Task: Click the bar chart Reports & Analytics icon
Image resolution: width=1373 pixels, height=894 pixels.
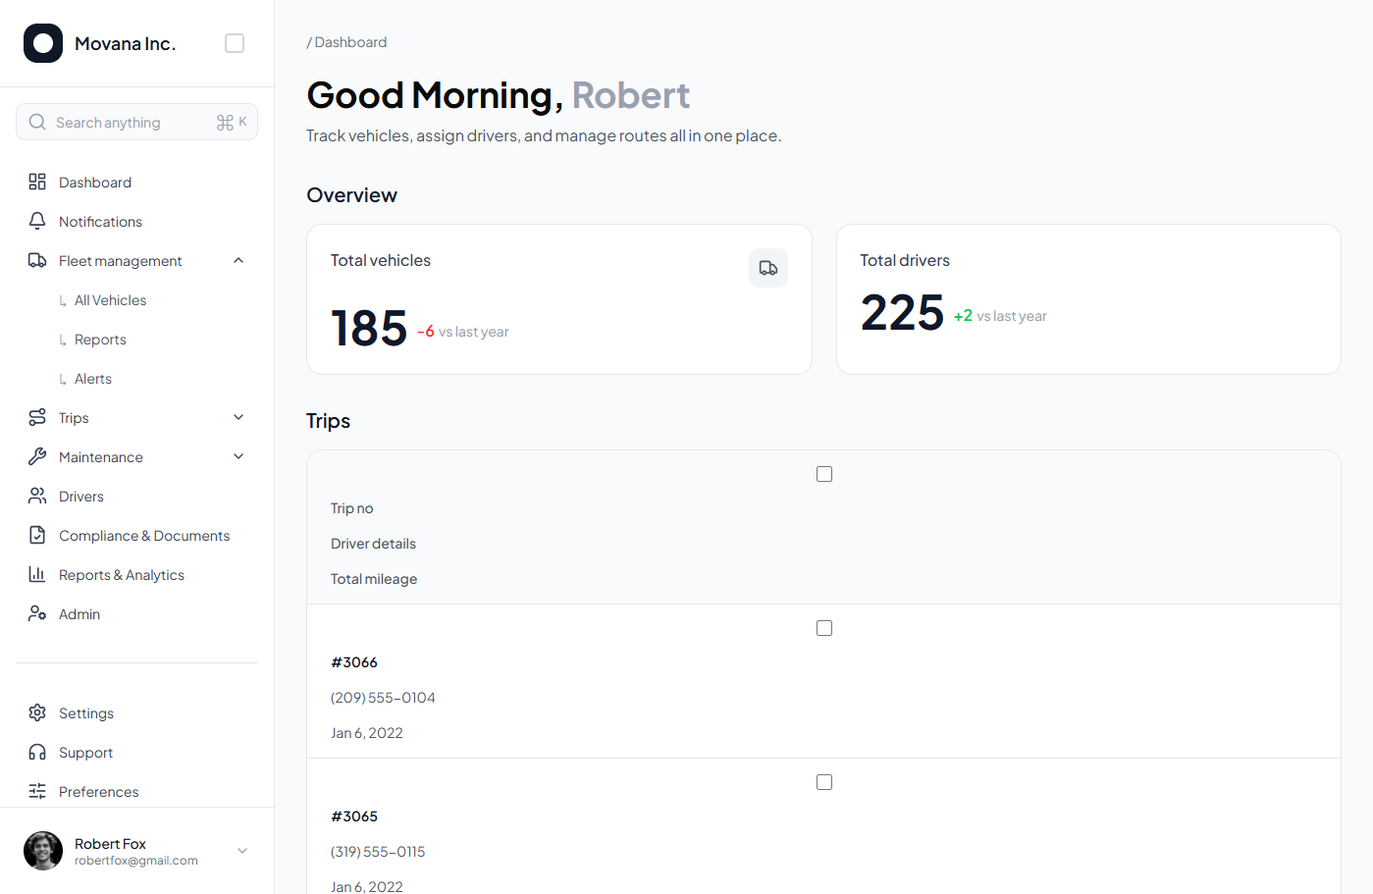Action: tap(37, 575)
